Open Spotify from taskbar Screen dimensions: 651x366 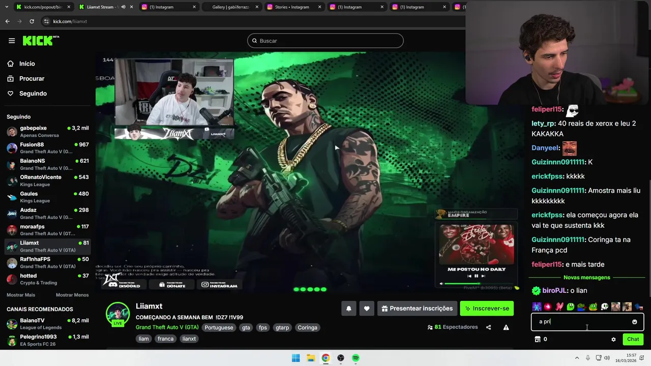pyautogui.click(x=356, y=358)
